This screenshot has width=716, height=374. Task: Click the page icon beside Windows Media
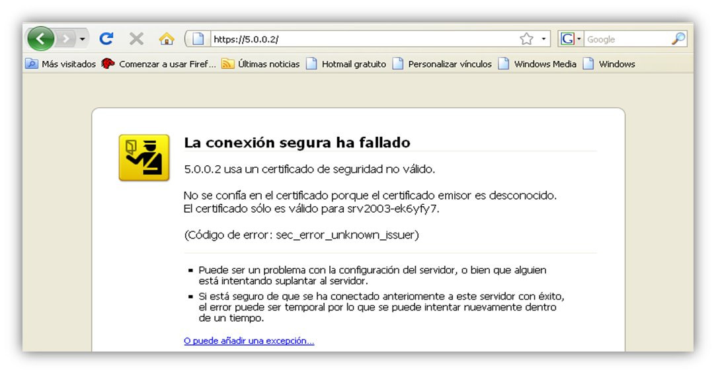[504, 64]
